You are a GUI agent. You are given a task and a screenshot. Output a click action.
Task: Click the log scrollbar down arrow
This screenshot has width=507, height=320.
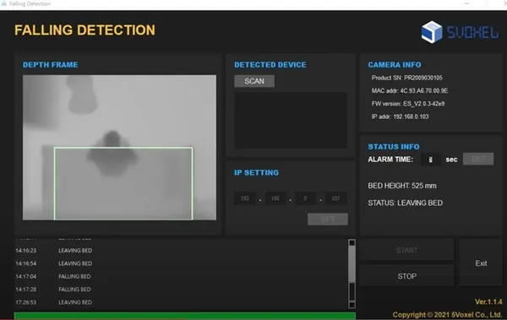point(352,305)
